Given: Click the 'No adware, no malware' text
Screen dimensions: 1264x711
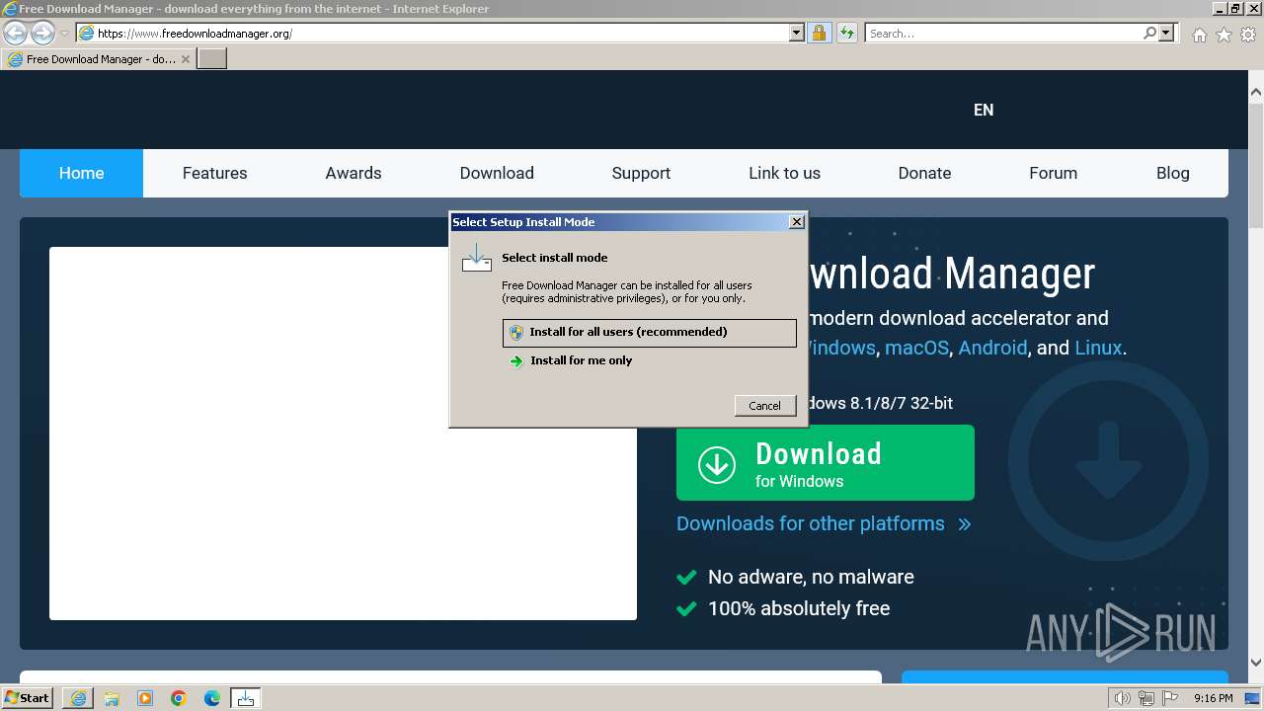Looking at the screenshot, I should (x=811, y=577).
